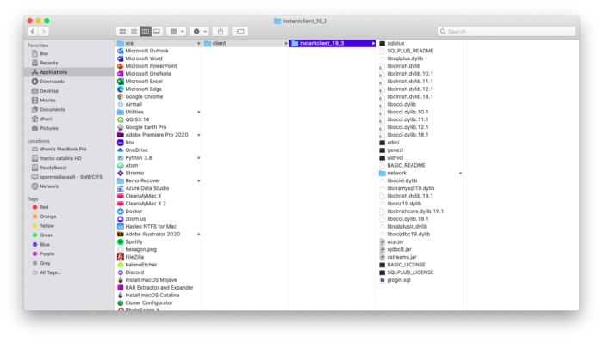
Task: Expand Adobe Premiere Pro 2020 folder arrow
Action: 199,135
